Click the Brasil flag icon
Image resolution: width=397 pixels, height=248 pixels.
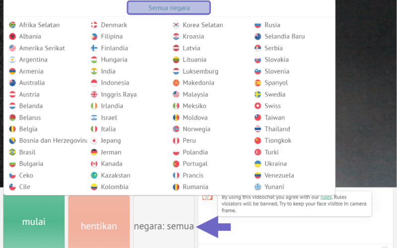(x=12, y=152)
